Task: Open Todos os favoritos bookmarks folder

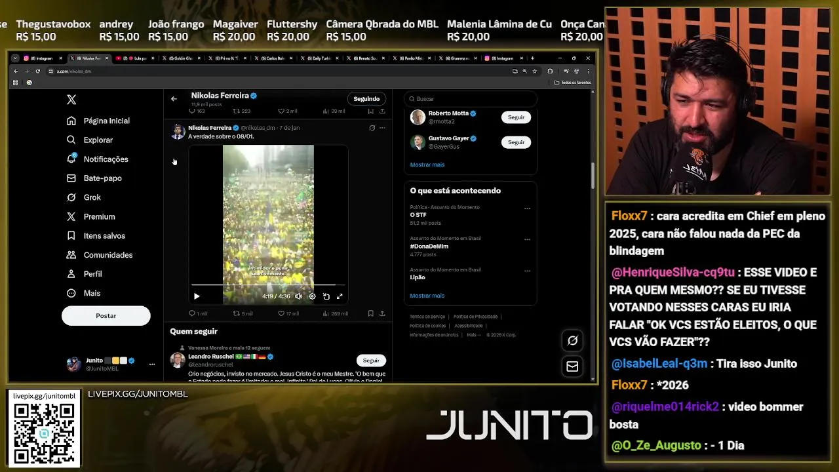Action: [x=572, y=83]
